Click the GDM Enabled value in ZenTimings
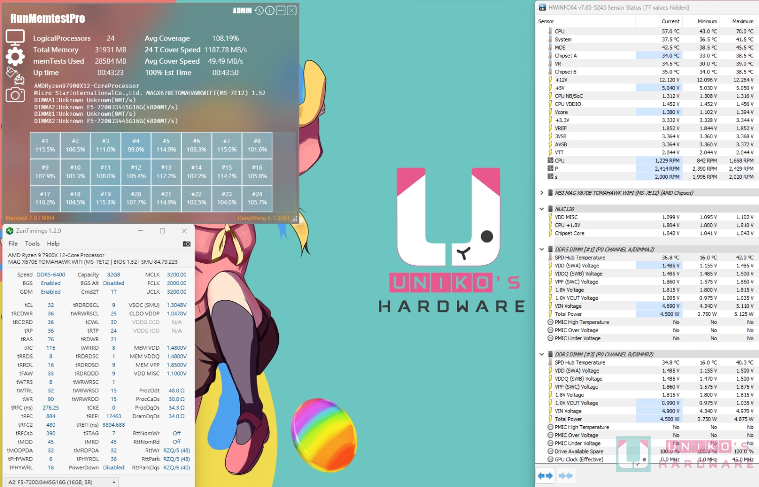759x487 pixels. [x=51, y=292]
